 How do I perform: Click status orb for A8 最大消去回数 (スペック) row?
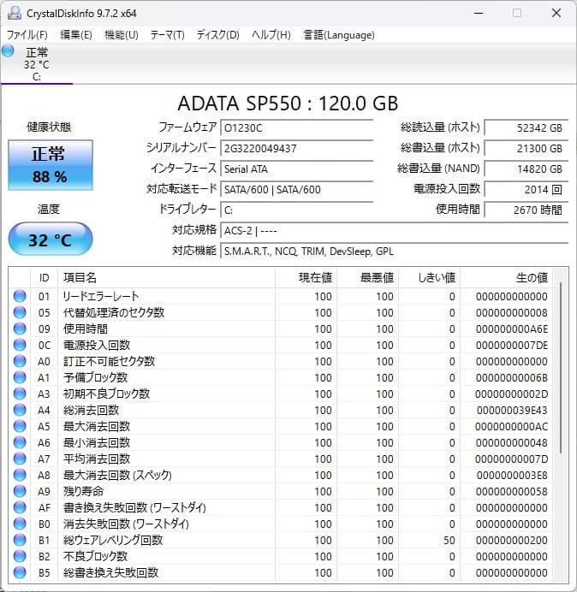(x=20, y=475)
